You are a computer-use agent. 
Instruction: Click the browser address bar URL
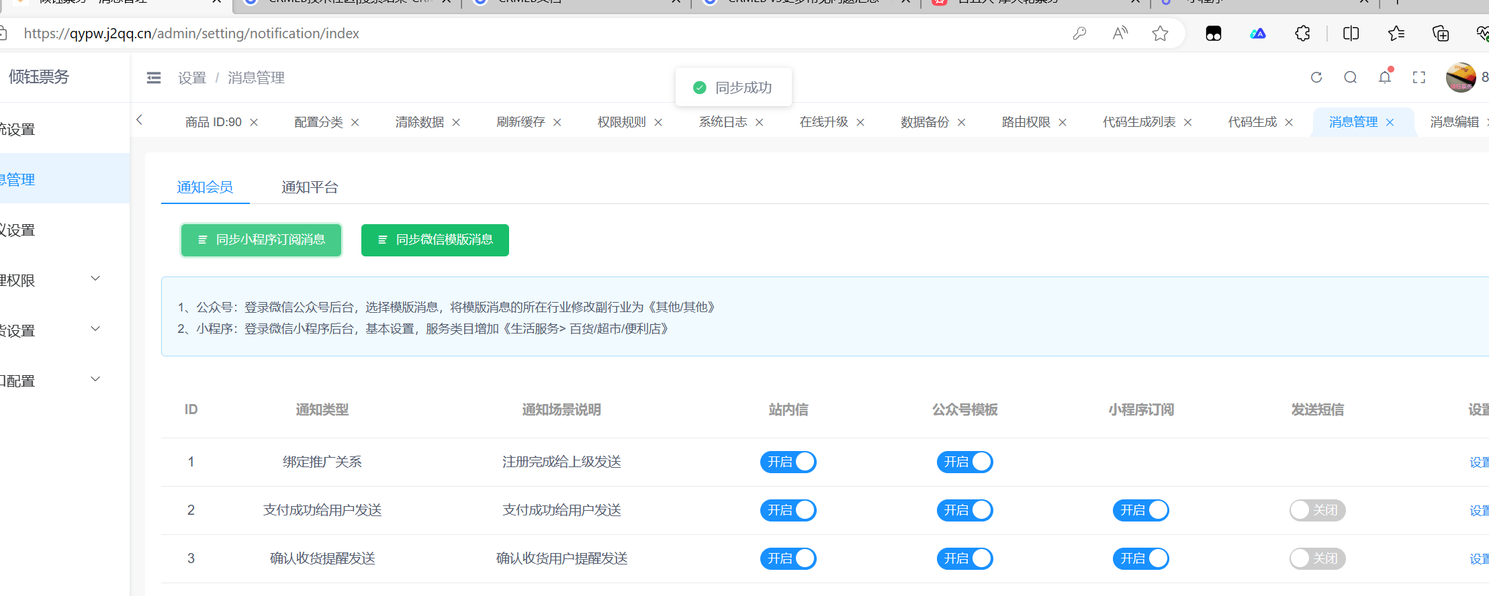[x=191, y=34]
